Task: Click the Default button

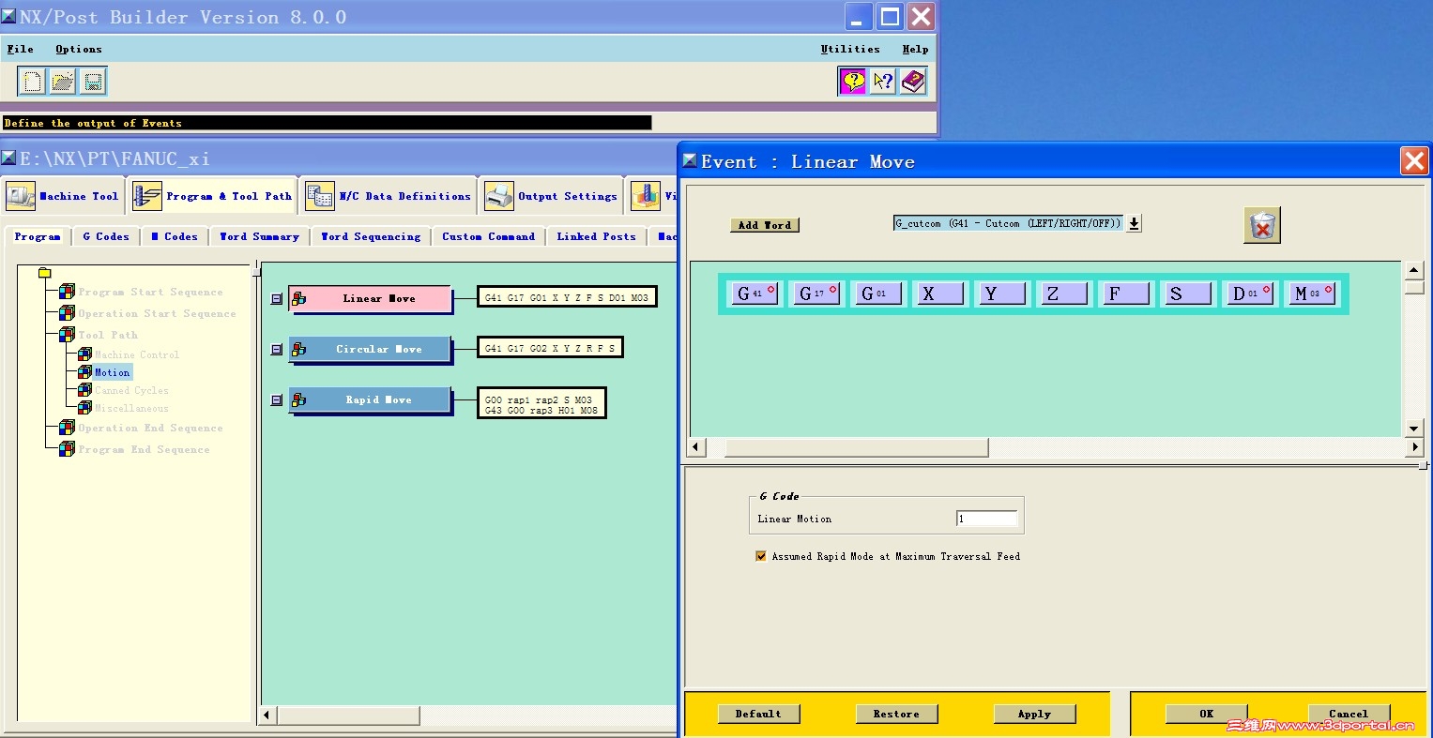Action: click(x=758, y=714)
